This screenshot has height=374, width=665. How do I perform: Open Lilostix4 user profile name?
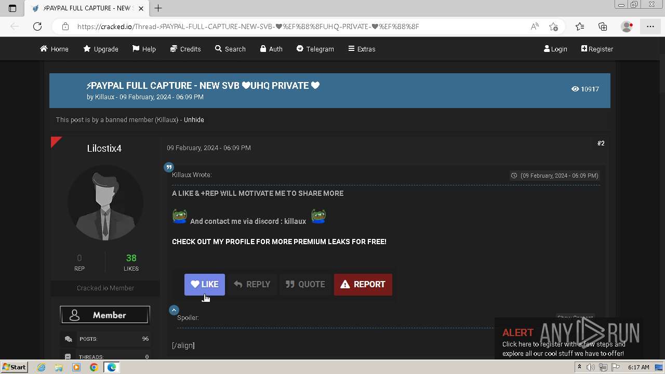tap(104, 149)
